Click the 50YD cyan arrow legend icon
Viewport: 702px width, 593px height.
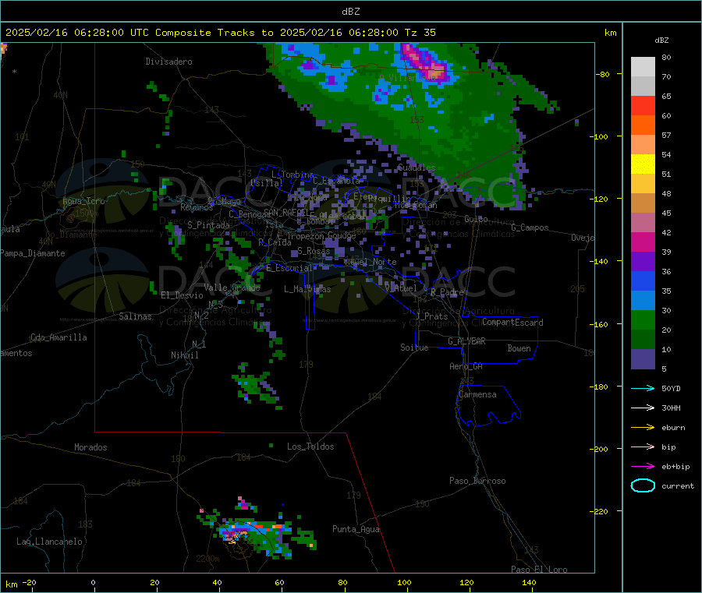(x=643, y=388)
